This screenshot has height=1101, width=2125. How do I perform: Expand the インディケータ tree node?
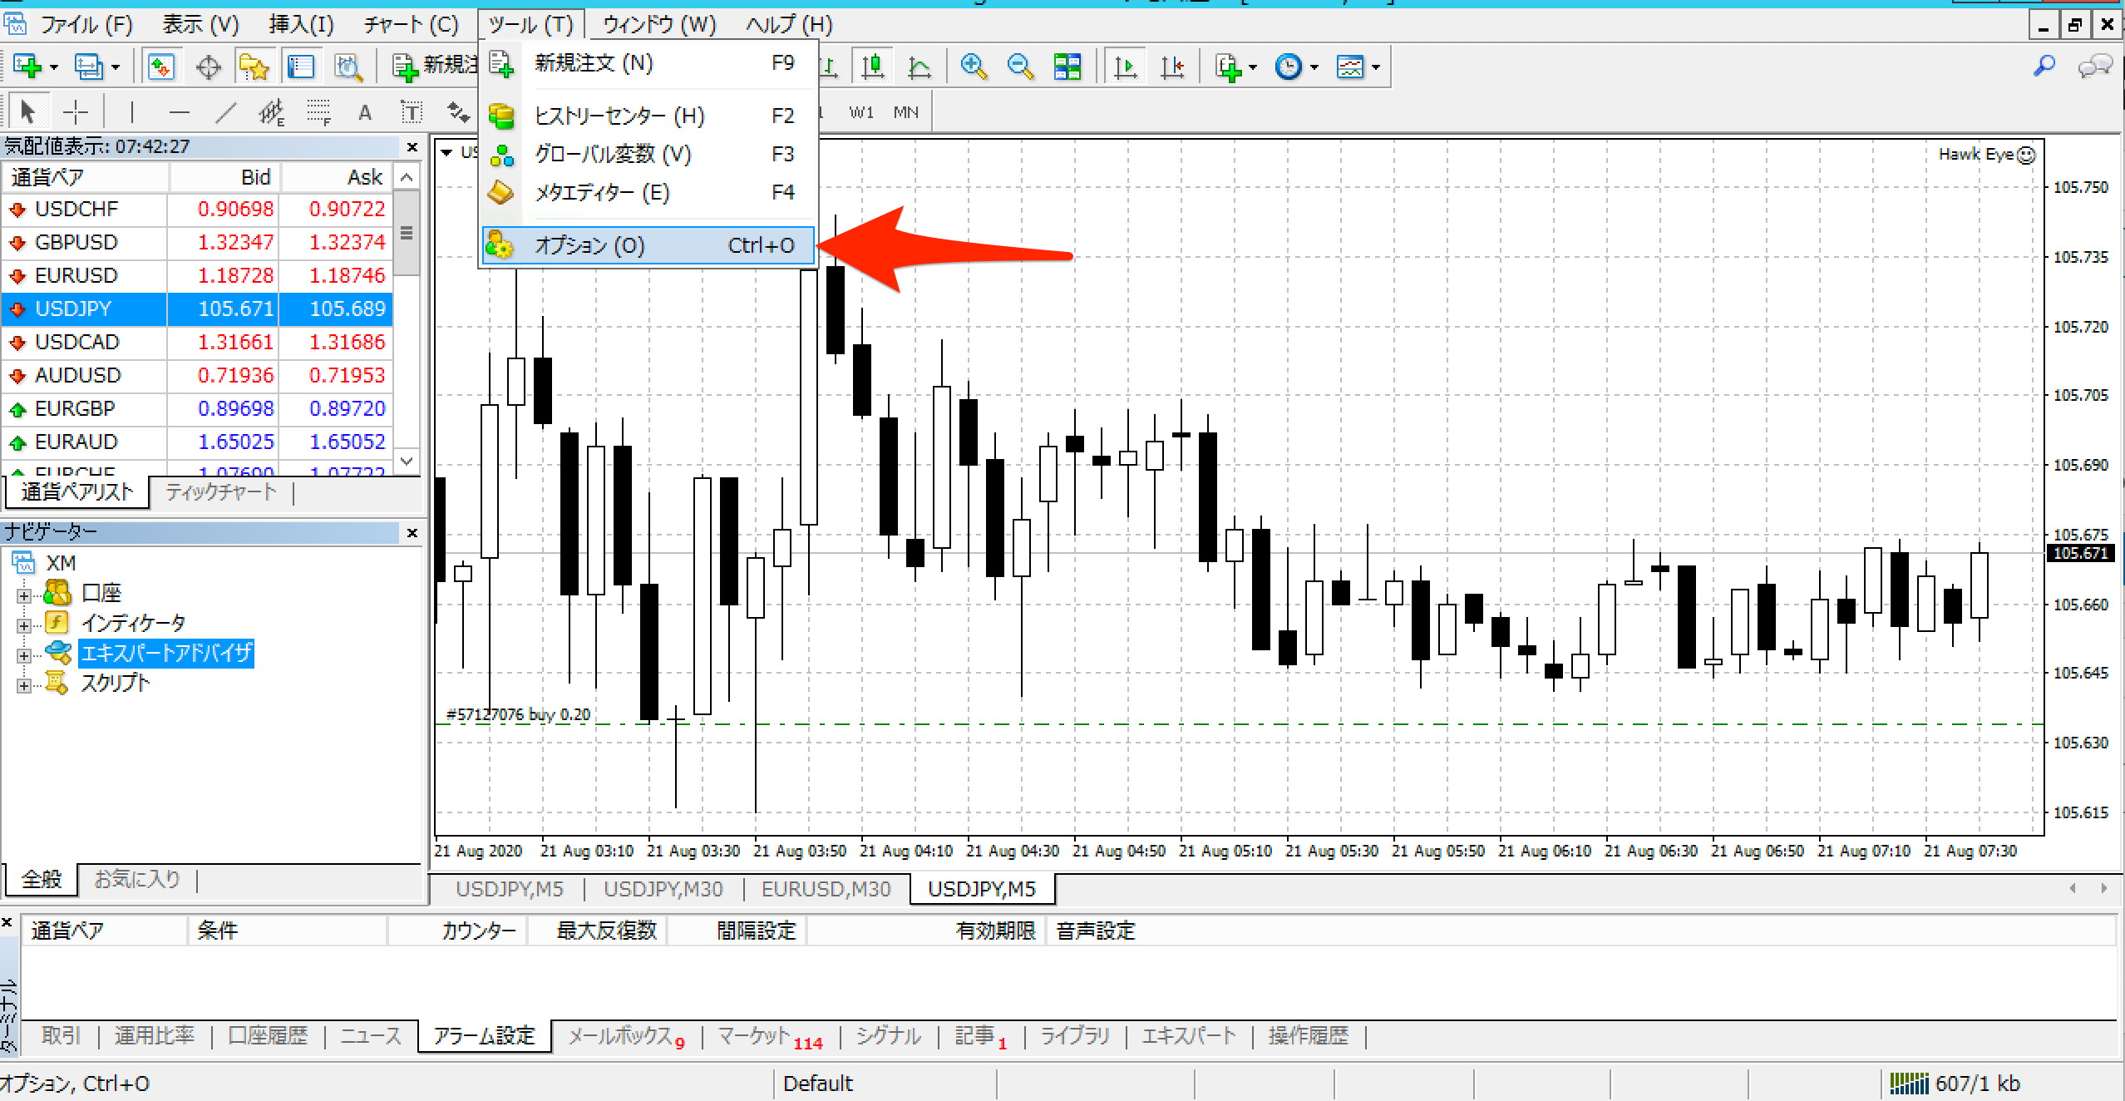[23, 625]
